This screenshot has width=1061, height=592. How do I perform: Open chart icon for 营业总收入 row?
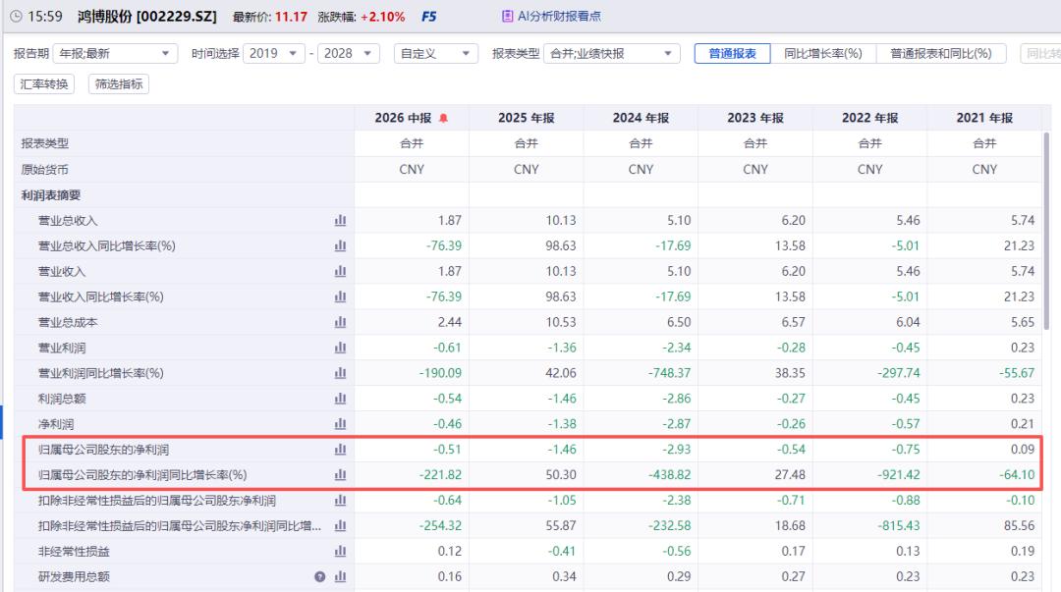[340, 221]
